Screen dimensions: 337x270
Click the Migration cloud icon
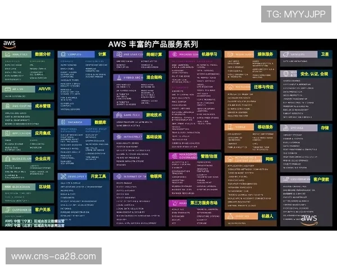point(230,87)
